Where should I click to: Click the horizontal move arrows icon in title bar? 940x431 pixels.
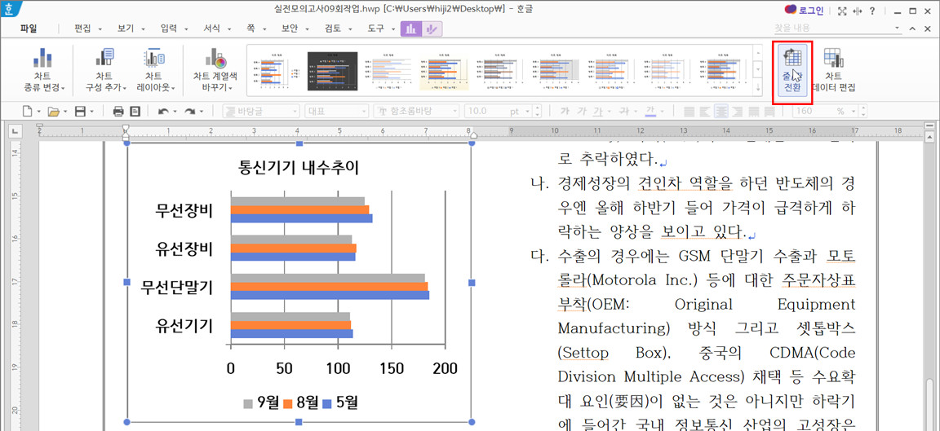pyautogui.click(x=857, y=11)
